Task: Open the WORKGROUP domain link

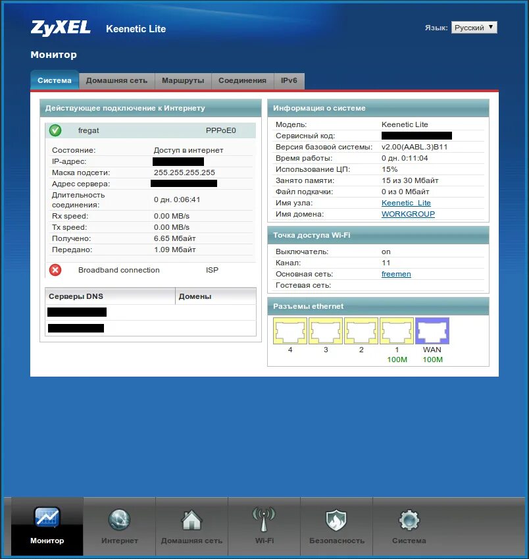Action: point(408,214)
